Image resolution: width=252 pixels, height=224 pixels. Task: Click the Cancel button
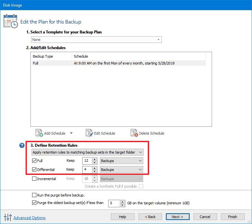[x=205, y=216]
